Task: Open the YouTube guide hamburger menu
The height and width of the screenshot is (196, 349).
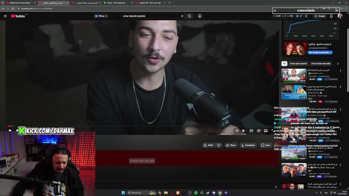Action: [5, 16]
